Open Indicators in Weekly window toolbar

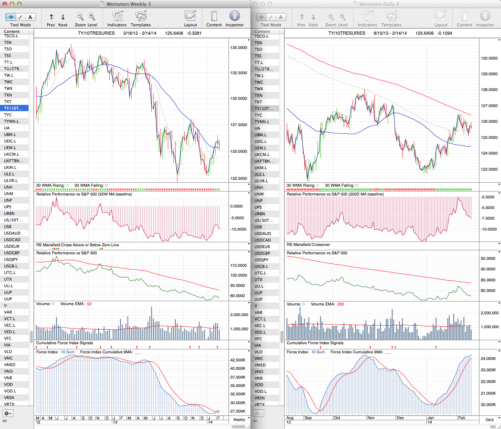(x=117, y=16)
